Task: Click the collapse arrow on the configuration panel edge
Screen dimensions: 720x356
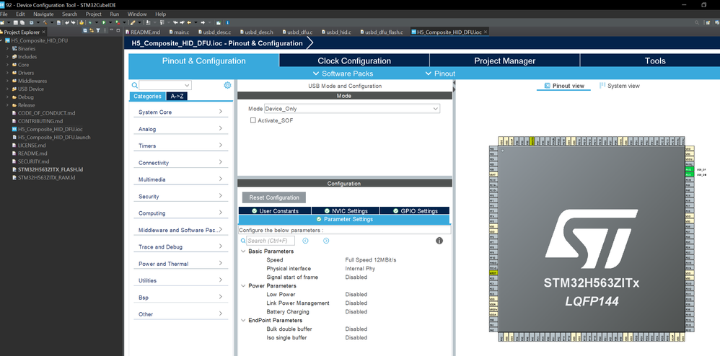Action: [454, 83]
